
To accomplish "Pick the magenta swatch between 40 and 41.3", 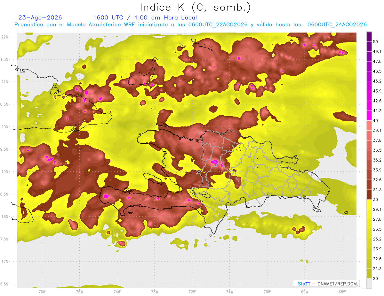I will (369, 116).
